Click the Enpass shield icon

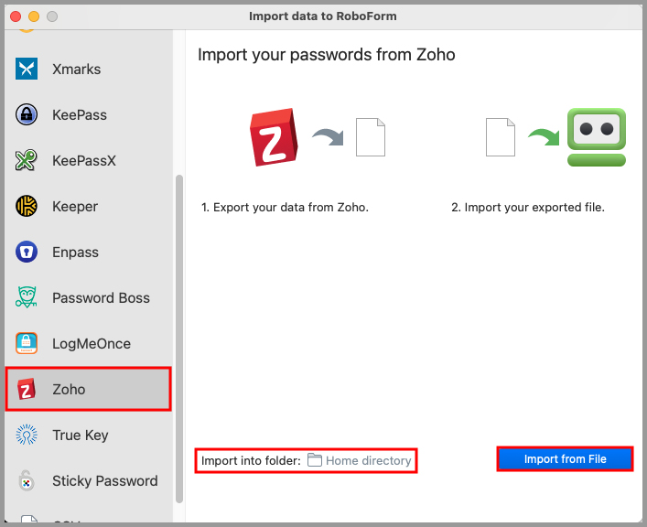[27, 253]
